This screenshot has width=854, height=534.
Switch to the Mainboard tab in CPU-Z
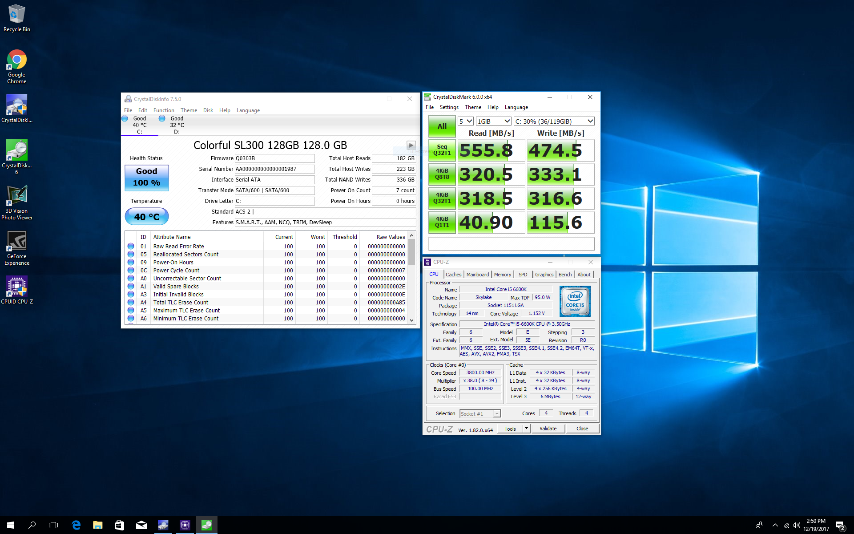478,275
